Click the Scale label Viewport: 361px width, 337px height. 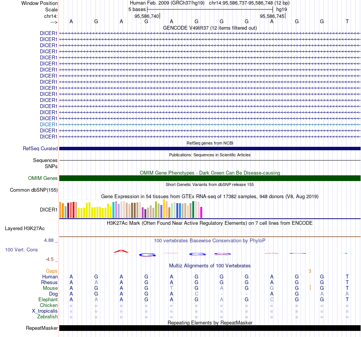click(51, 10)
